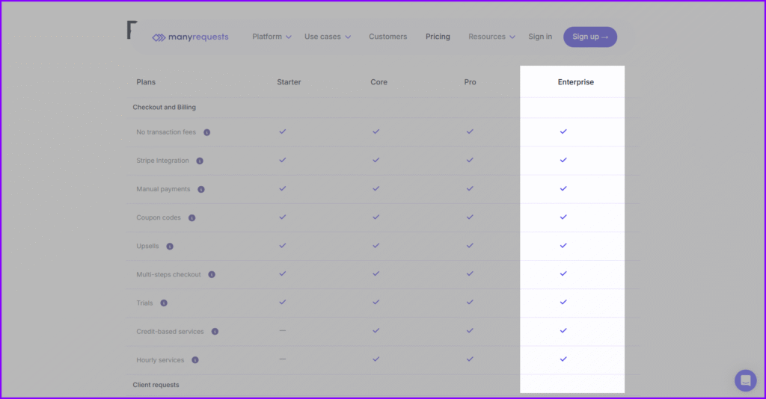Expand the Platform dropdown menu
766x399 pixels.
click(272, 37)
